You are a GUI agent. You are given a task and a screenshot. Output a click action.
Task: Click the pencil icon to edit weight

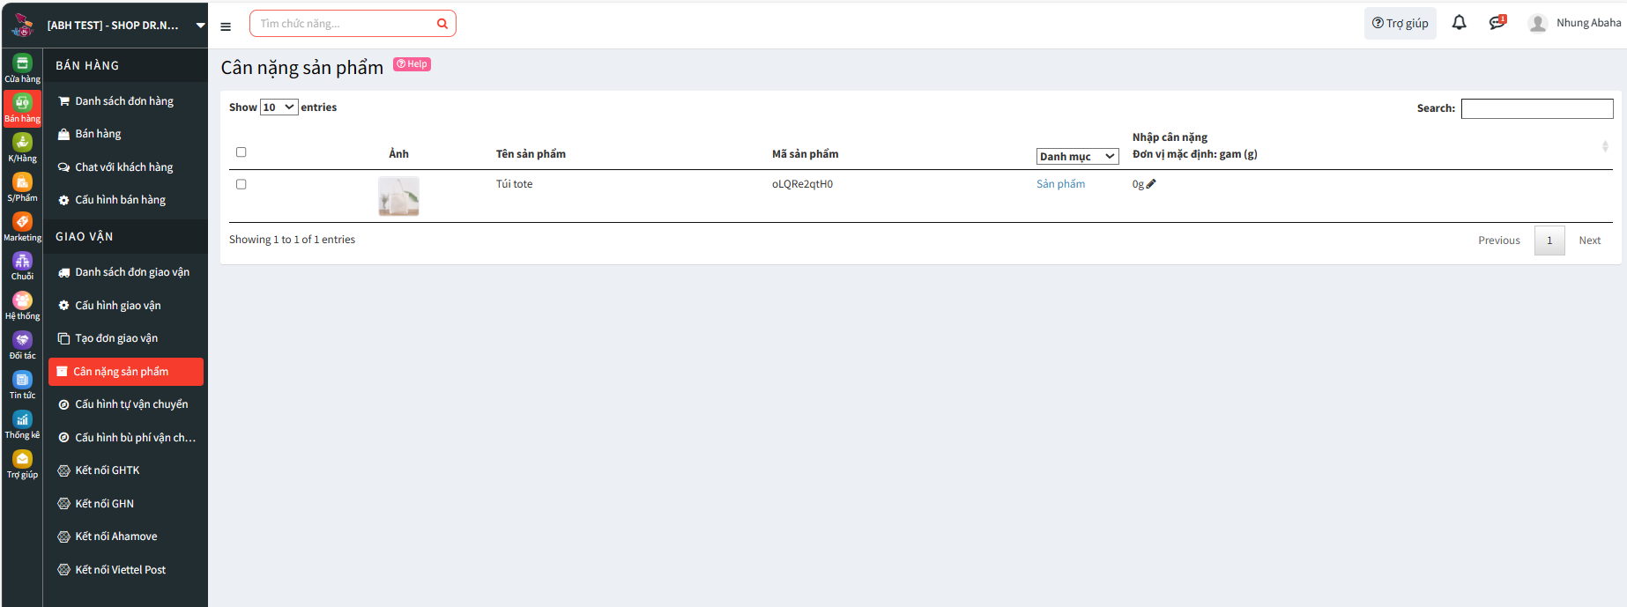click(x=1151, y=184)
